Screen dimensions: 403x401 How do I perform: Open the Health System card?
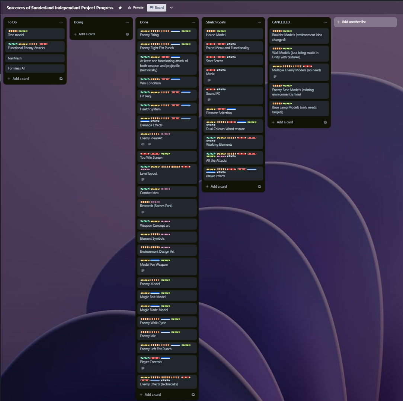pos(167,108)
